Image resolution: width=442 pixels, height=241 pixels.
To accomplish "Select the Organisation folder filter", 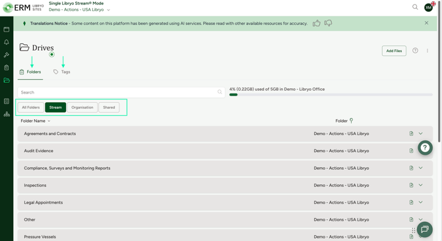I will click(82, 107).
